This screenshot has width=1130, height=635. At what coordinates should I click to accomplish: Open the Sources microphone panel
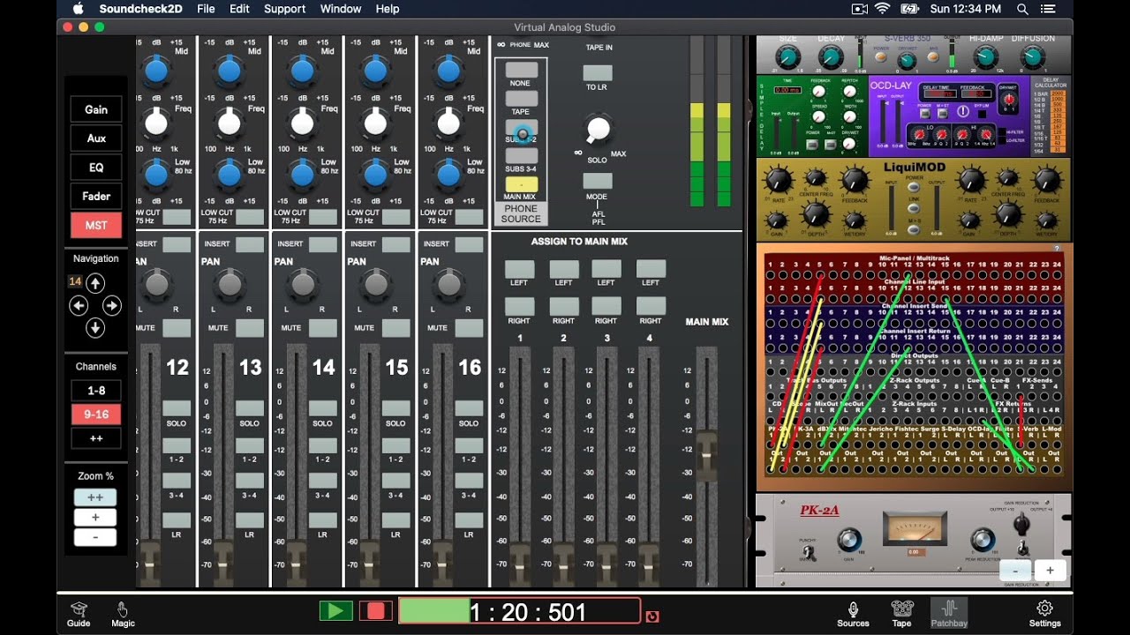pos(853,615)
